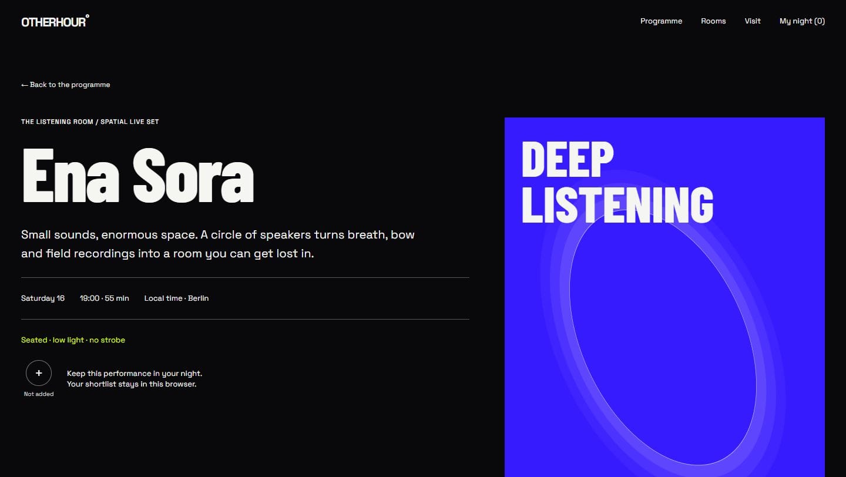Screen dimensions: 846x477
Task: Click the Listening Room / Spatial Live Set label
Action: [x=90, y=122]
